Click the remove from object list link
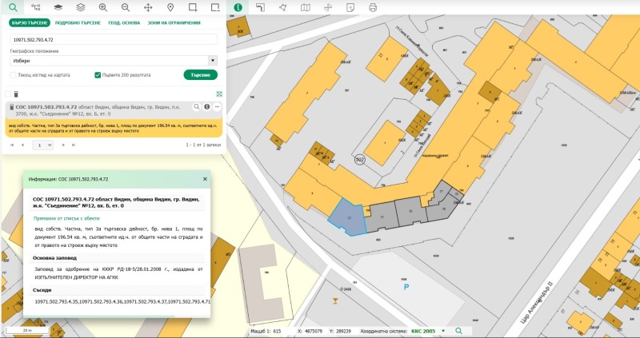 click(66, 217)
